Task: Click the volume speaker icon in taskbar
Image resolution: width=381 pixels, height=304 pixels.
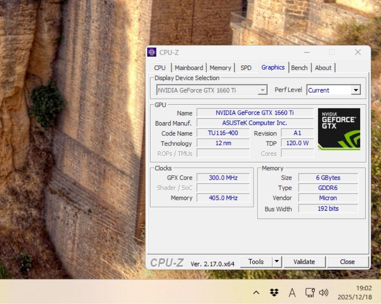Action: coord(323,292)
